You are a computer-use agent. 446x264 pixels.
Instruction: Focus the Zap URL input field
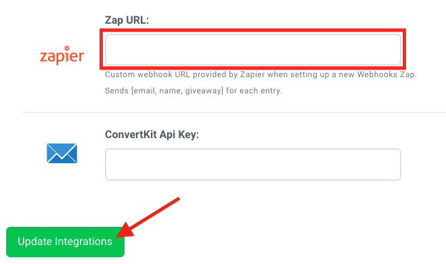point(253,50)
